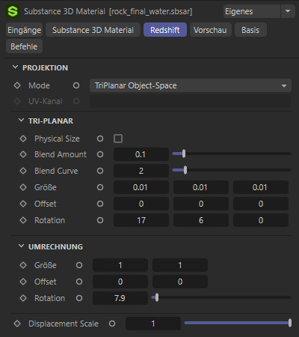The height and width of the screenshot is (337, 299).
Task: Click second Tri-Planar Größe field
Action: coord(201,187)
